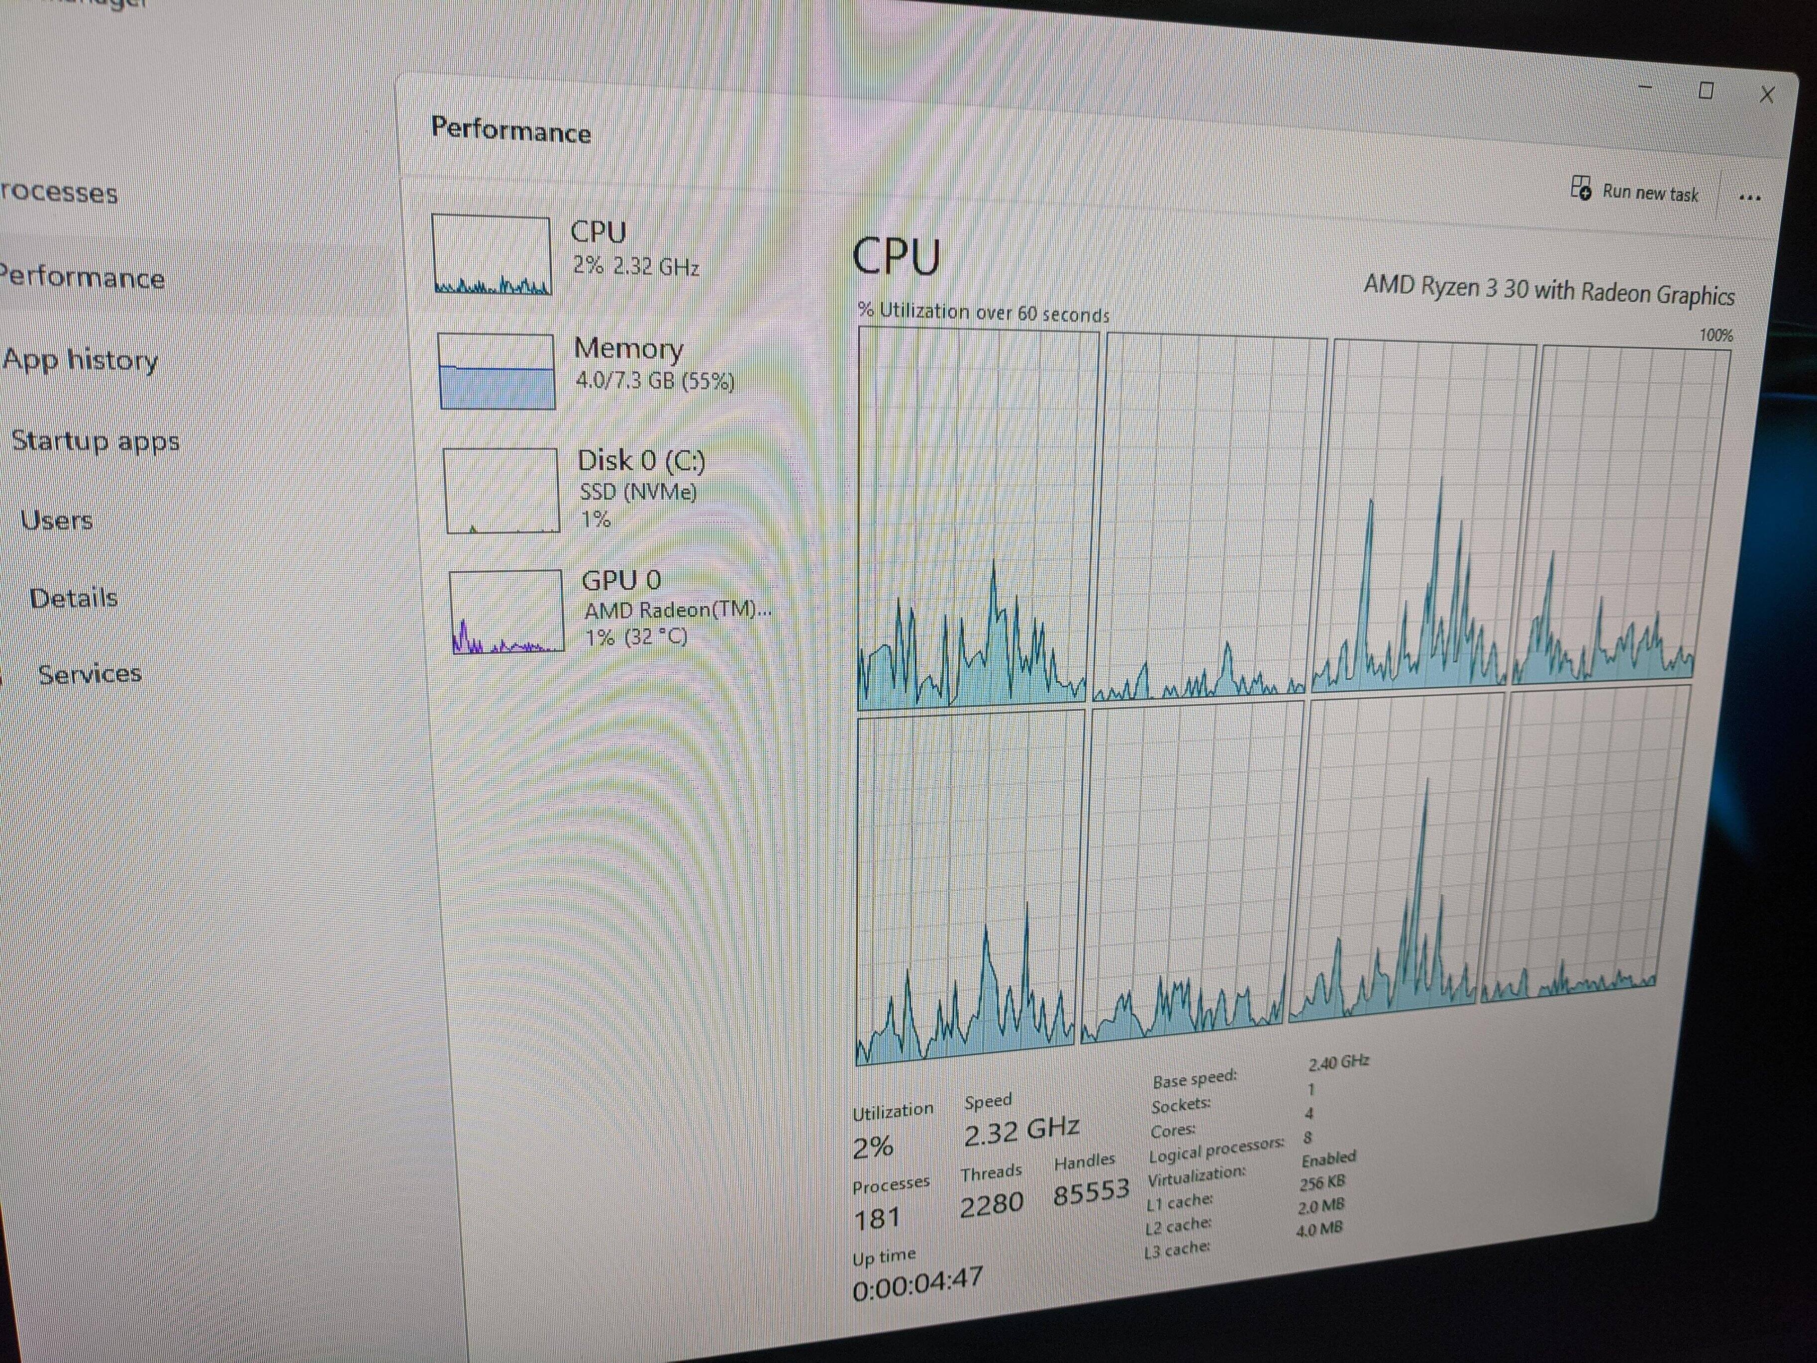Click the Base speed 2.40 GHz value
Image resolution: width=1817 pixels, height=1363 pixels.
[x=1338, y=1062]
